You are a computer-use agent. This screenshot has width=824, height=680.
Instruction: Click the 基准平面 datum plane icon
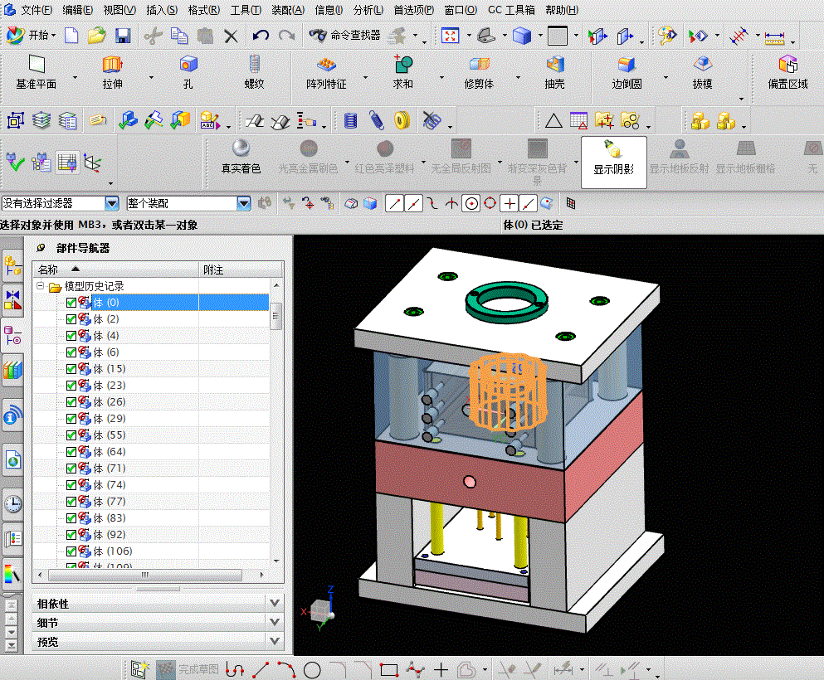tap(36, 66)
